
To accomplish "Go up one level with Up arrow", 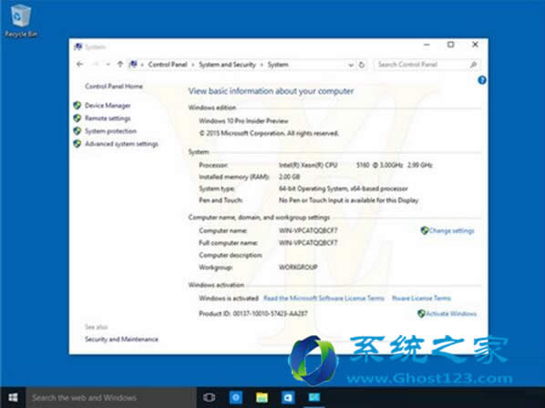I will [x=120, y=65].
